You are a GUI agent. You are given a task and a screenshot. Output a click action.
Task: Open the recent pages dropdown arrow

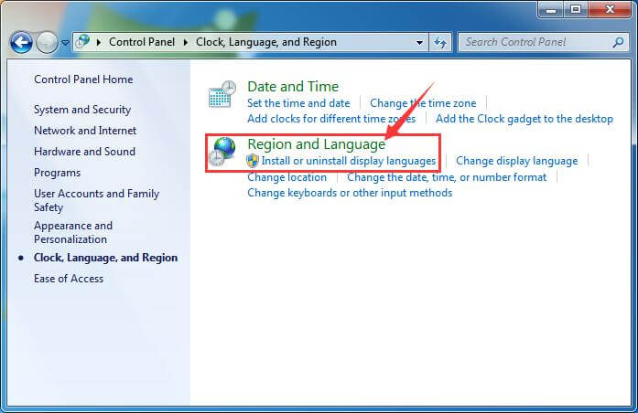tap(65, 42)
